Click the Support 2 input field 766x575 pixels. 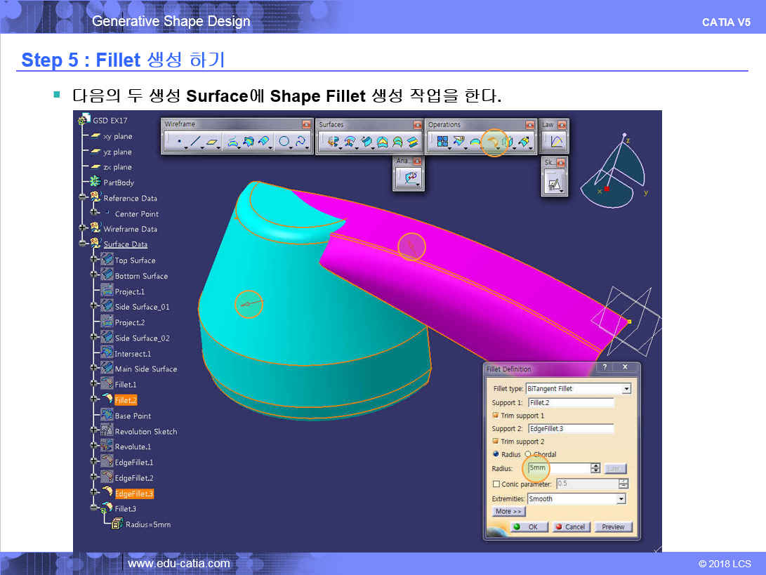point(571,428)
